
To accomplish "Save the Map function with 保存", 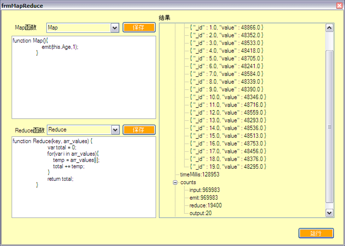I will coord(139,27).
